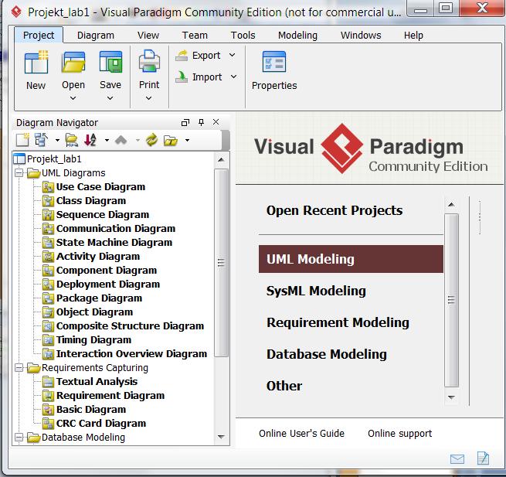Click the tree layout icon in navigator toolbar
The height and width of the screenshot is (477, 506).
click(41, 140)
